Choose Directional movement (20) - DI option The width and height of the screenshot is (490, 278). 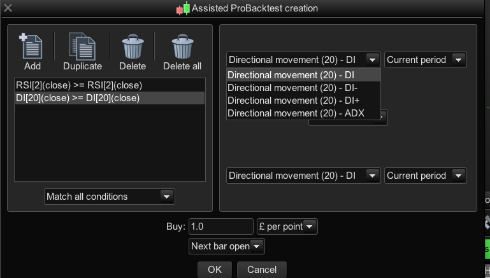pyautogui.click(x=303, y=75)
